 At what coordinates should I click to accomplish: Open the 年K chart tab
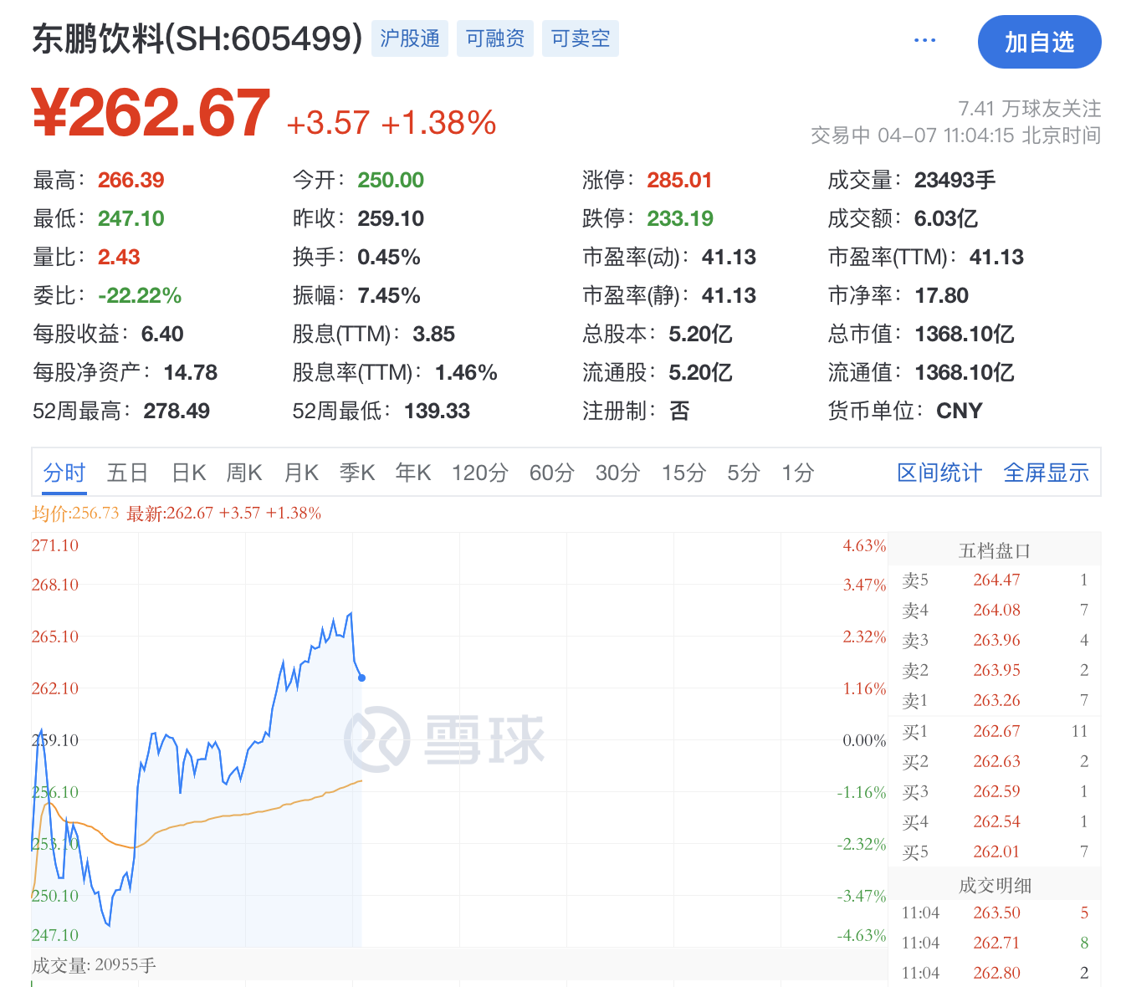[x=413, y=473]
